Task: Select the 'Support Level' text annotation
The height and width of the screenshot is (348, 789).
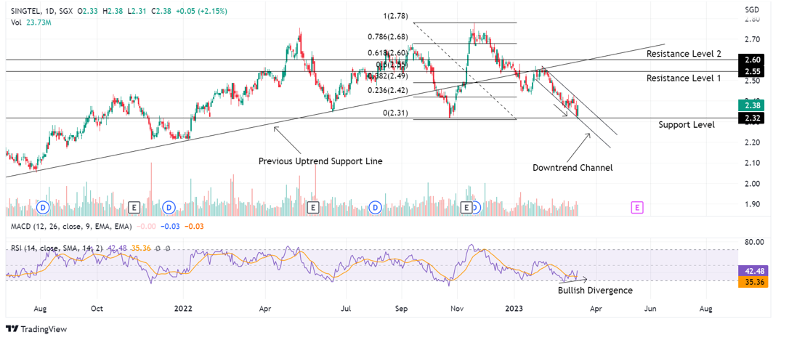Action: (687, 125)
